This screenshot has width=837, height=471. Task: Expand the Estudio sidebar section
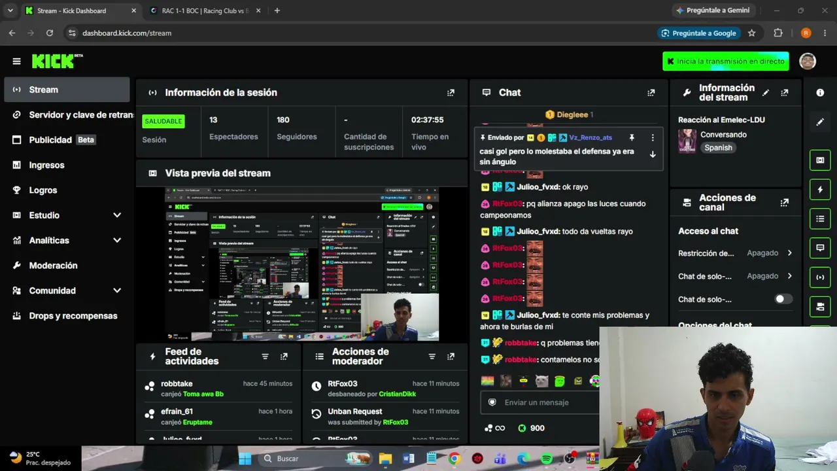117,215
